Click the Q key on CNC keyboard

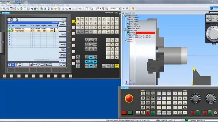click(78, 19)
